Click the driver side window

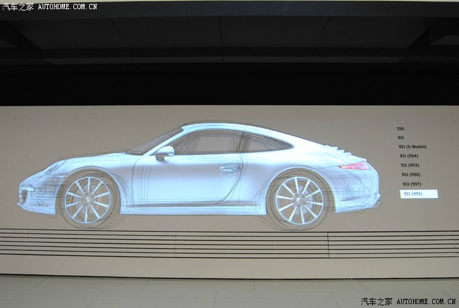[x=210, y=144]
